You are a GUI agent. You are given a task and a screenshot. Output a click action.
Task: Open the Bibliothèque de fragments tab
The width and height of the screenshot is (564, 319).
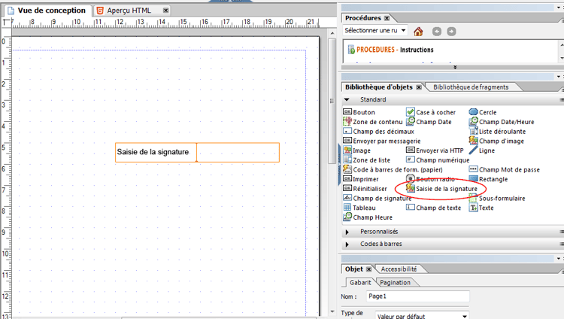tap(471, 87)
